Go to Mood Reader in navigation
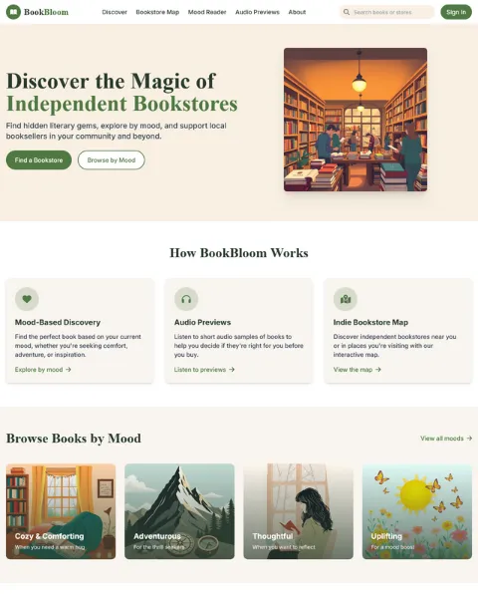Image resolution: width=478 pixels, height=598 pixels. click(x=207, y=12)
